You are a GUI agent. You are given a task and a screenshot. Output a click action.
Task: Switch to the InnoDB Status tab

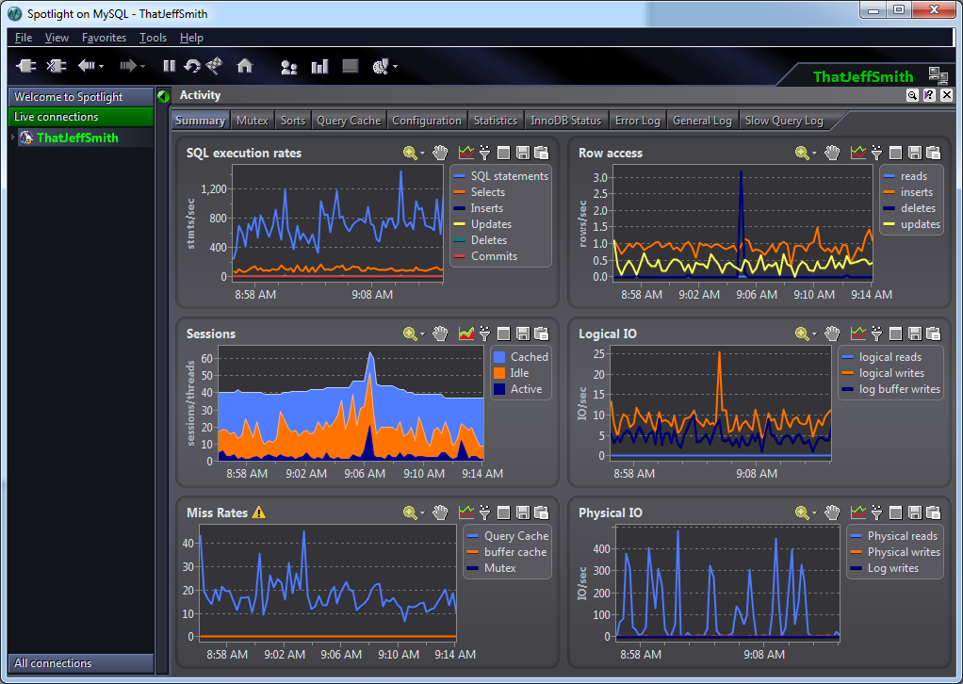click(565, 121)
